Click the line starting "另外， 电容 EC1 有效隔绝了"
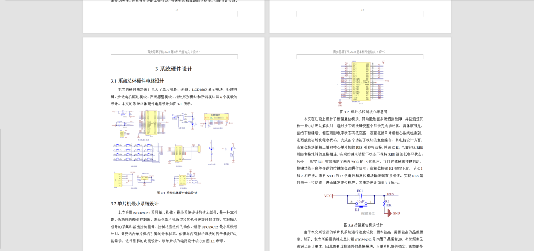534x251 pixels. [x=360, y=162]
